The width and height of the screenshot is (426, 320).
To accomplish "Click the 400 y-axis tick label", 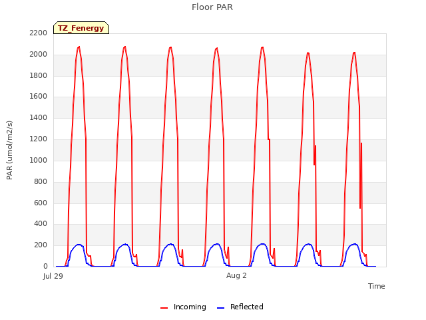I will (41, 224).
